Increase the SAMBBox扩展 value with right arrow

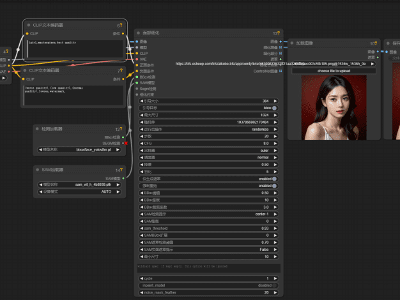(275, 236)
